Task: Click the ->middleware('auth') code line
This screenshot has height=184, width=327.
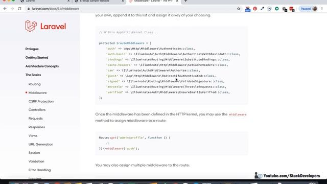Action: (x=119, y=149)
